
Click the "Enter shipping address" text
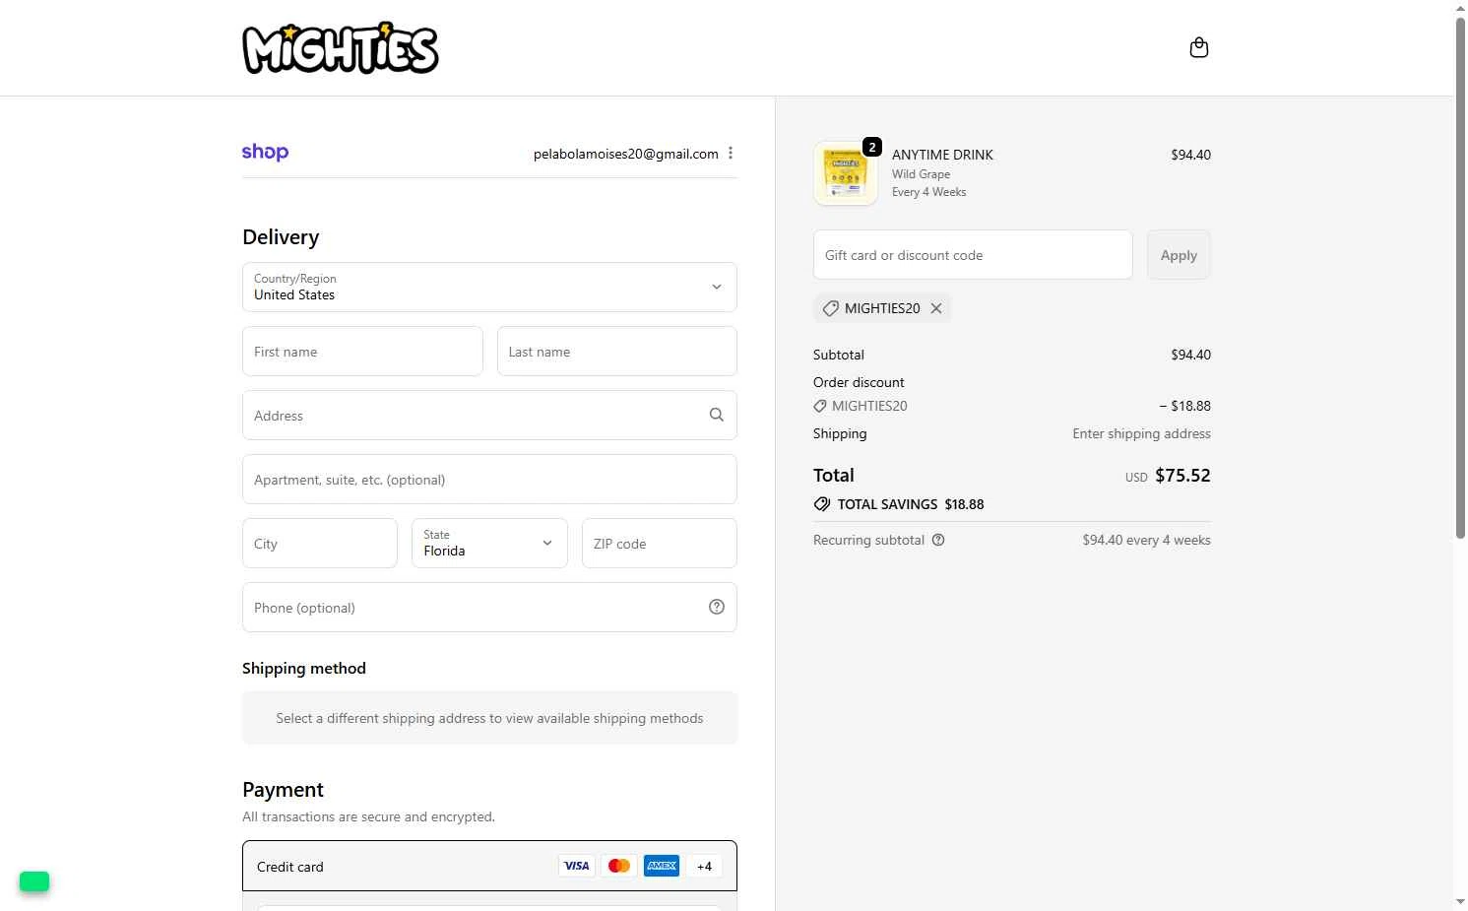point(1141,433)
